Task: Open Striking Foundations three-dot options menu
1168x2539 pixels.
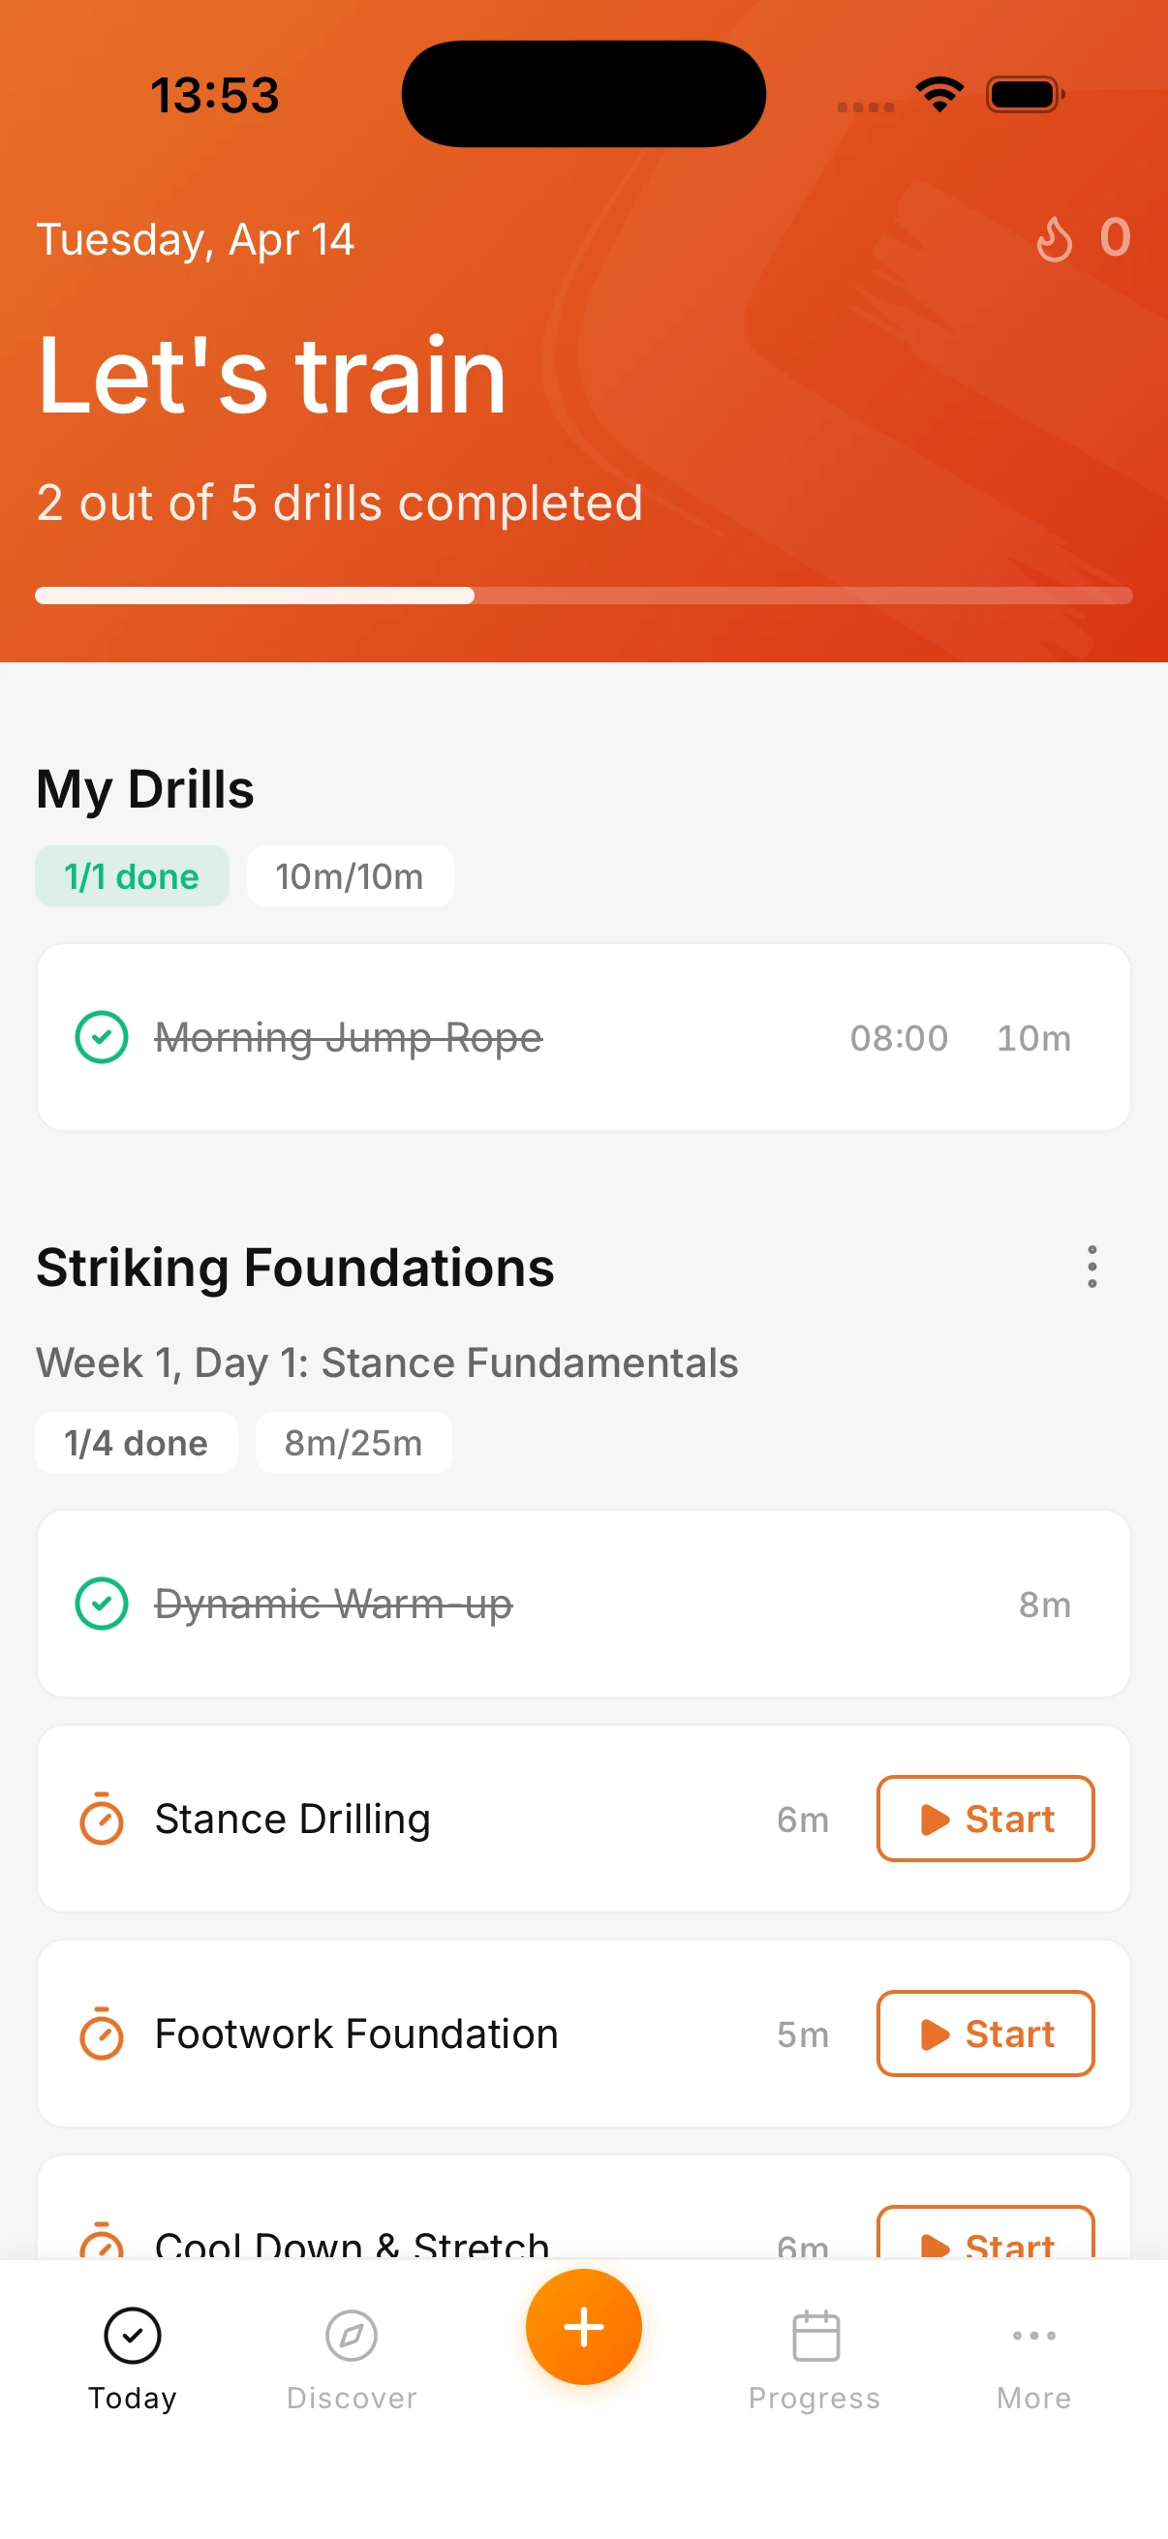Action: (1091, 1267)
